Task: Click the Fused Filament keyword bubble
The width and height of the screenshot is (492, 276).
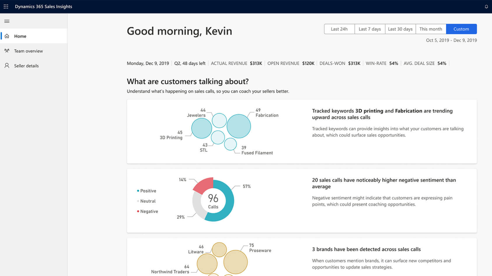Action: click(x=230, y=144)
